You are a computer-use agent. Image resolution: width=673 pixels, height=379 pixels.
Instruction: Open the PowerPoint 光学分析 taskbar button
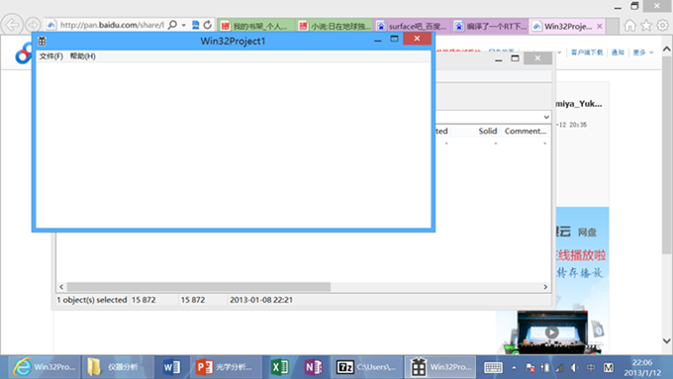click(x=226, y=367)
